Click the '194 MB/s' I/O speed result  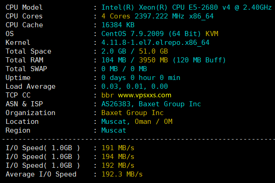coord(118,157)
